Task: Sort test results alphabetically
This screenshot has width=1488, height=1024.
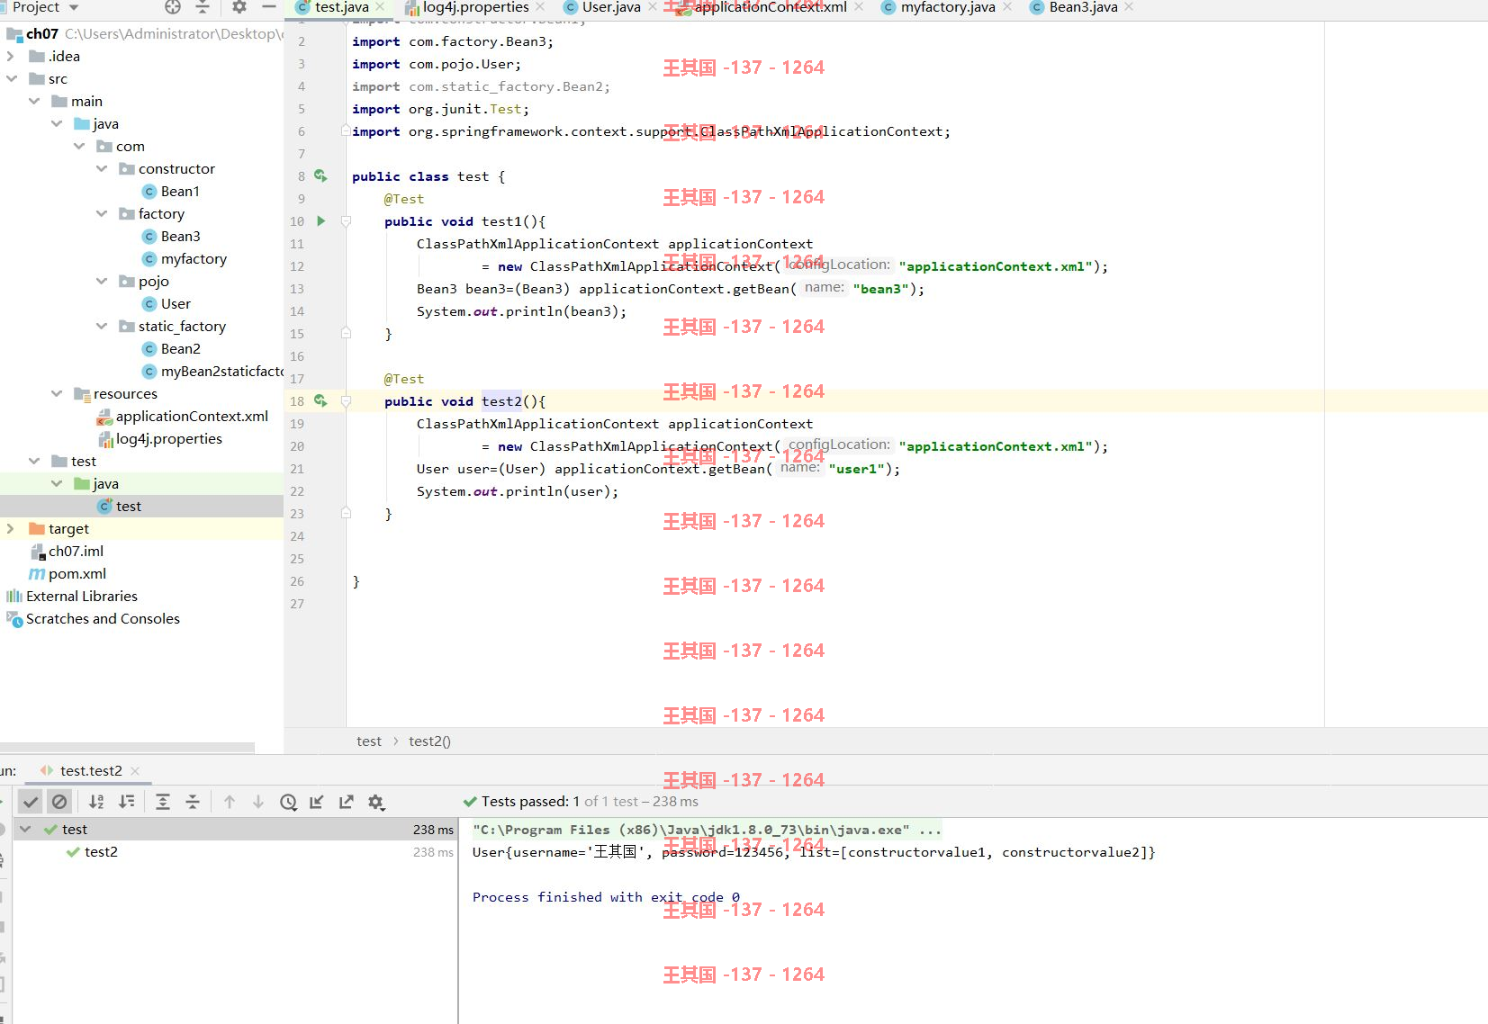Action: [x=96, y=802]
